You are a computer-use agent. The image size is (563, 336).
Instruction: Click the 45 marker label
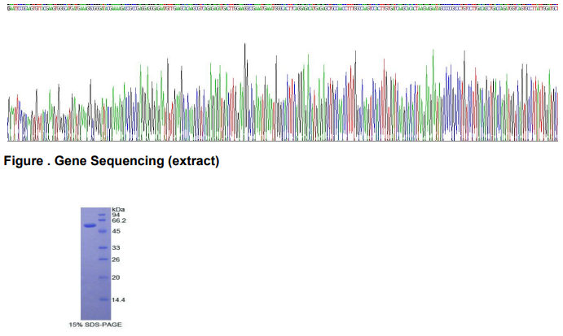(x=116, y=231)
